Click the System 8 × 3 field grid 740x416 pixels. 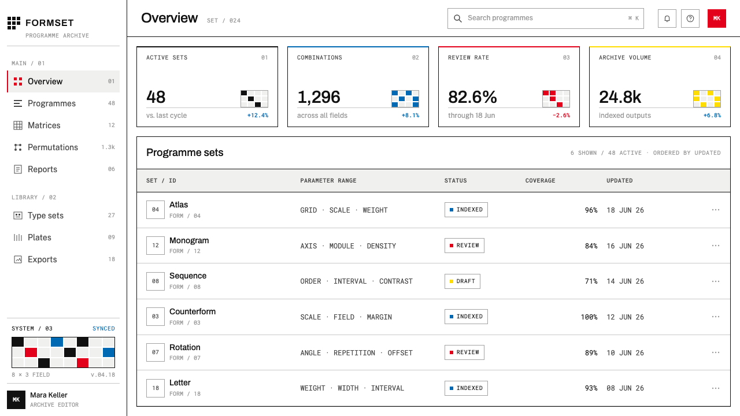tap(64, 352)
